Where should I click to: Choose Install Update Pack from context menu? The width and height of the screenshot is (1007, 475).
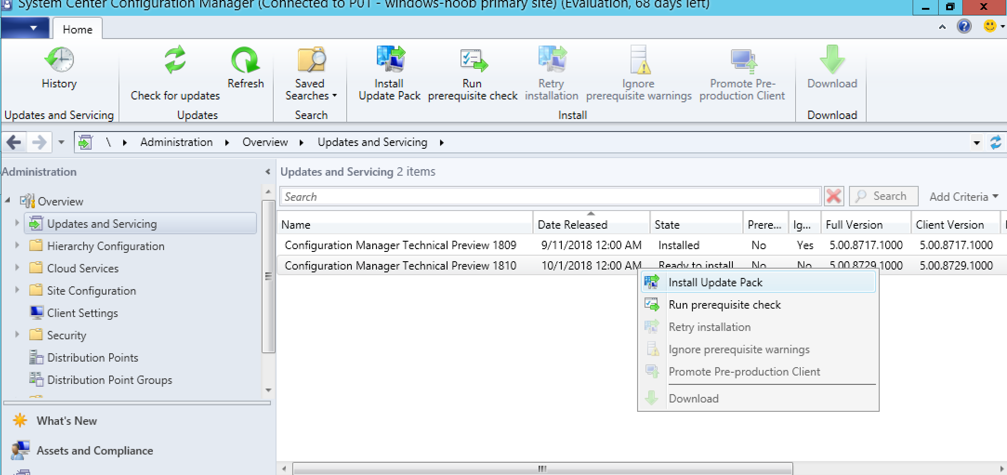pyautogui.click(x=758, y=282)
